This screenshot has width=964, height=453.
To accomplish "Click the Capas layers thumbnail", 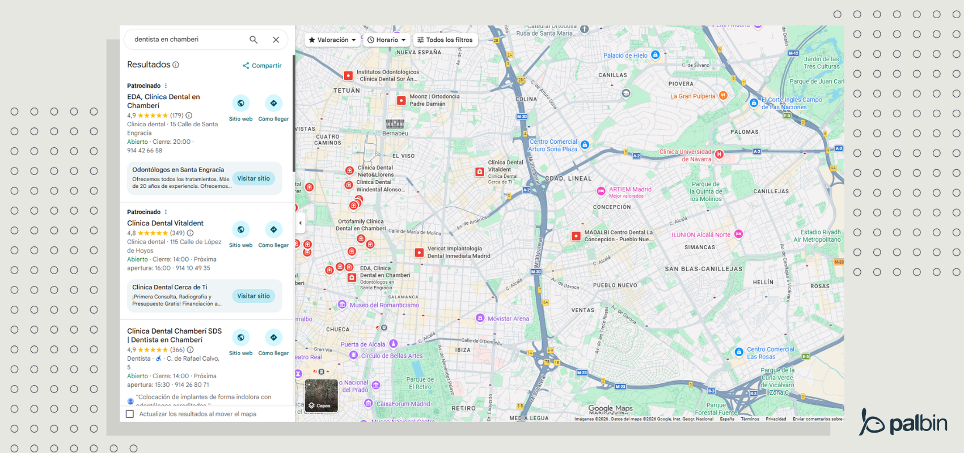I will pyautogui.click(x=321, y=396).
